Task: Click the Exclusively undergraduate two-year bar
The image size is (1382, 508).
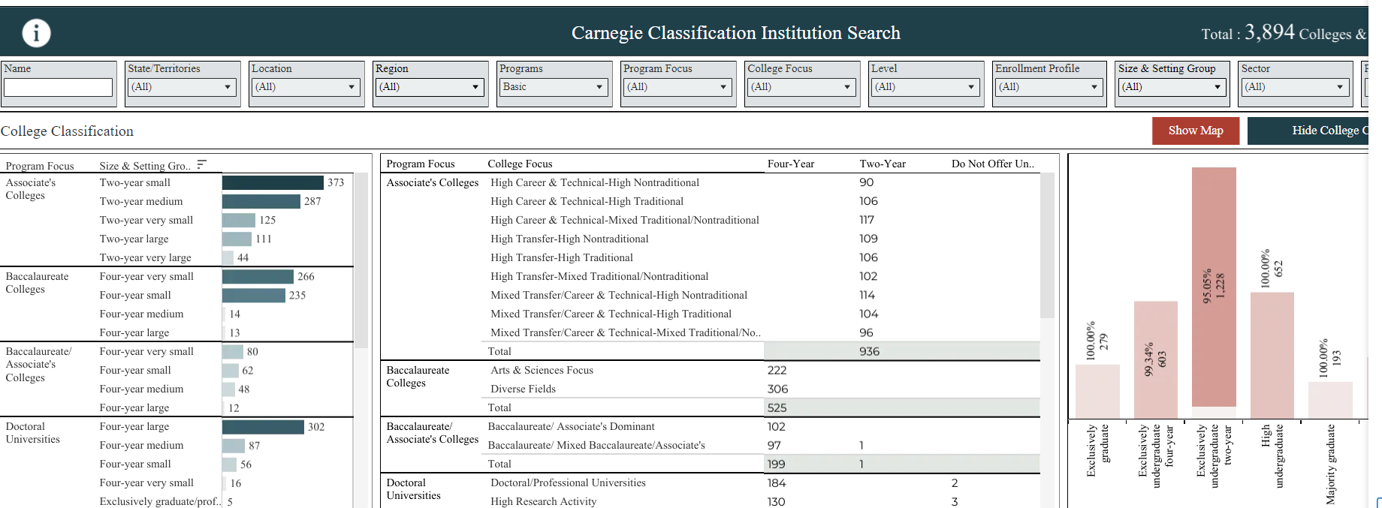Action: coord(1214,287)
